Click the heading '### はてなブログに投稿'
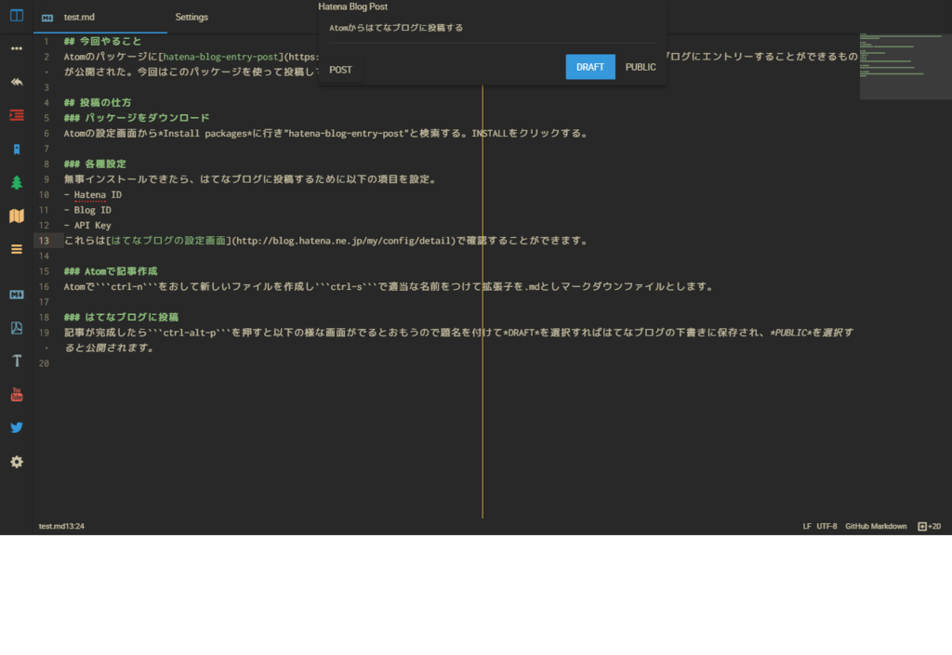 122,317
